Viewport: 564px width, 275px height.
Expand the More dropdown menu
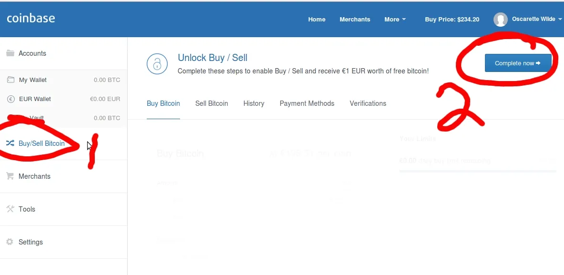pyautogui.click(x=394, y=20)
